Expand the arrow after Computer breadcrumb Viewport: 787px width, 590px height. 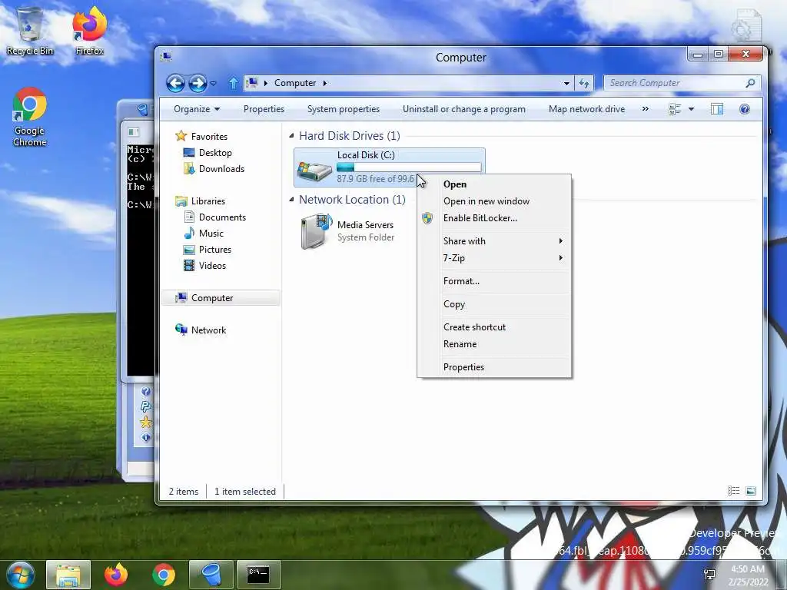tap(325, 83)
